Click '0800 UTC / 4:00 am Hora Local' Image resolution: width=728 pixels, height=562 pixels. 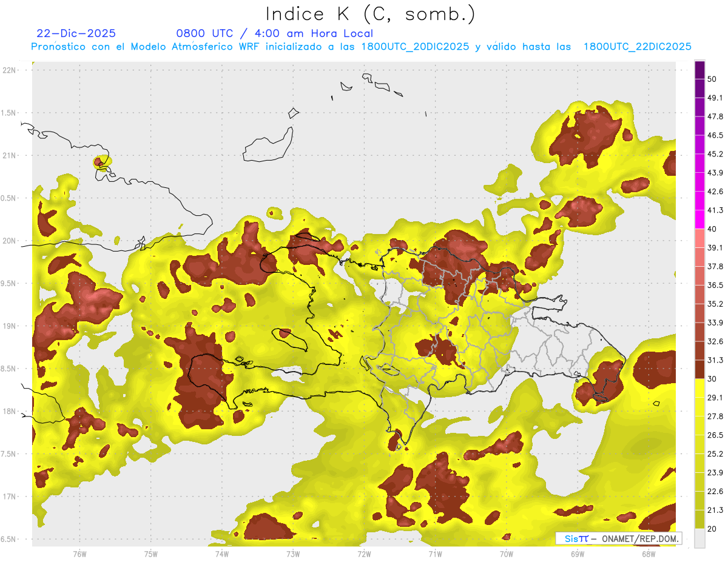[x=275, y=33]
